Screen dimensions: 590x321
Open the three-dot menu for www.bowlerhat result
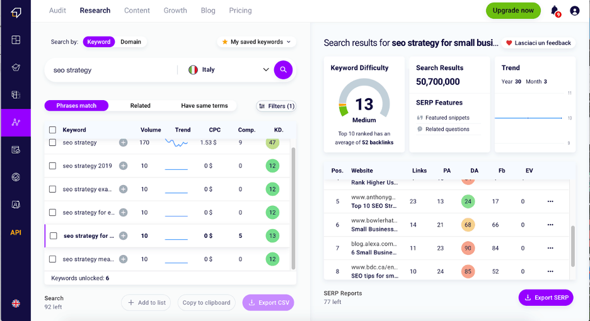click(x=550, y=225)
